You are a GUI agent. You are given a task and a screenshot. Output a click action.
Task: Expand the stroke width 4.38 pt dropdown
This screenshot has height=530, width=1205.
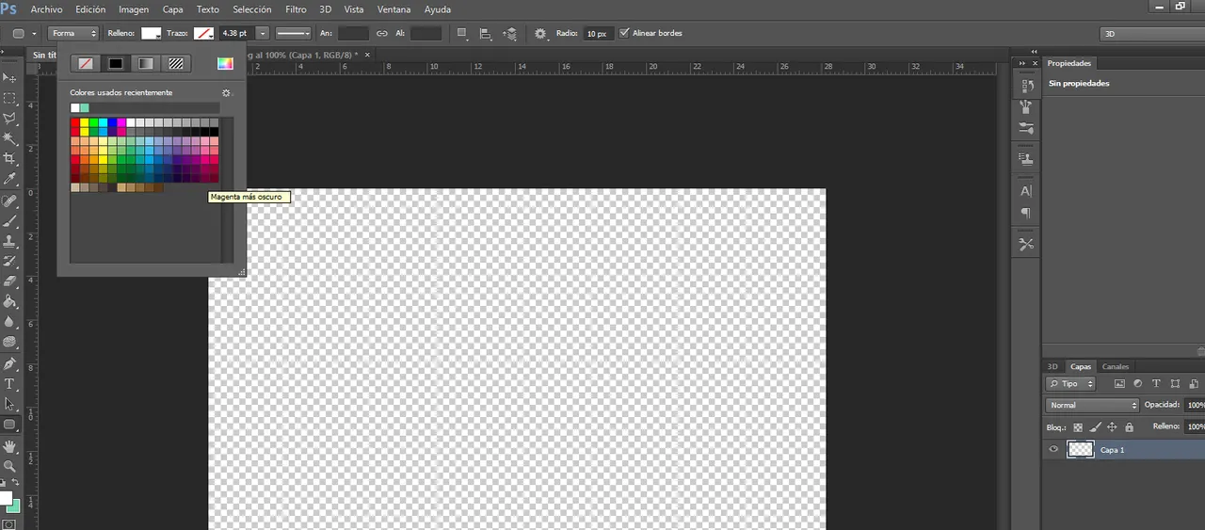click(x=263, y=33)
